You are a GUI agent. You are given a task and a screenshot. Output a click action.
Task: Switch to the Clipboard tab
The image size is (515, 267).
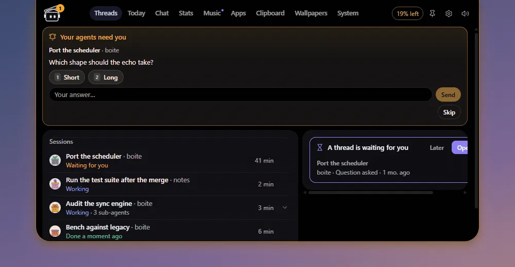pos(270,13)
